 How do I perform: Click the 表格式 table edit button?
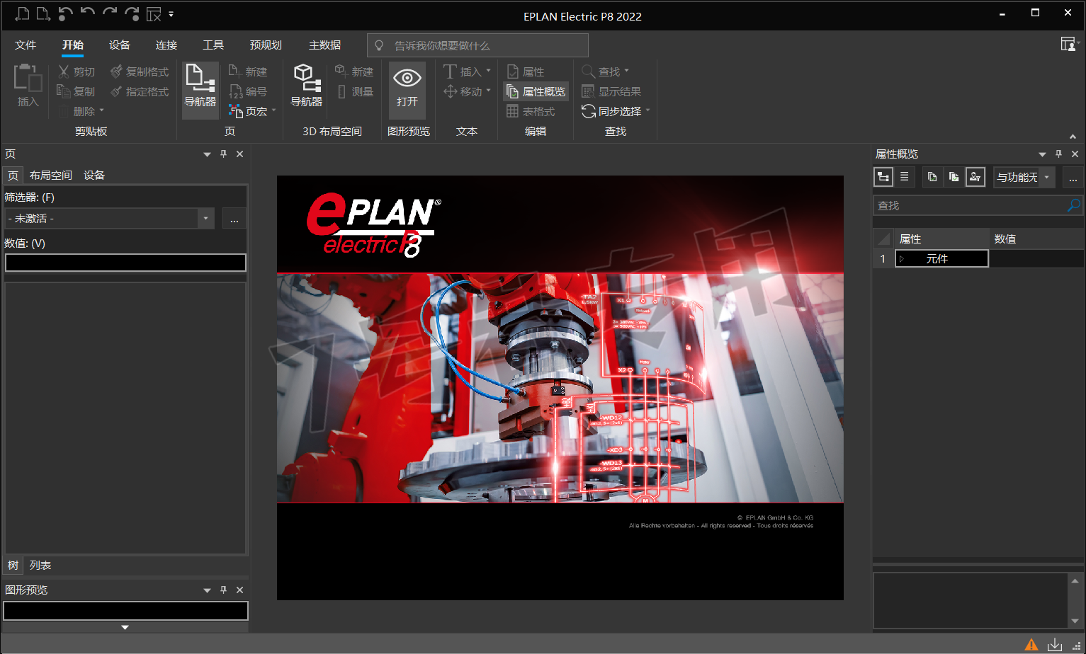[531, 111]
